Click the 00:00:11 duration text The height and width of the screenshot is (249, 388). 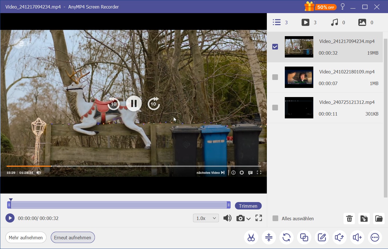(x=328, y=114)
